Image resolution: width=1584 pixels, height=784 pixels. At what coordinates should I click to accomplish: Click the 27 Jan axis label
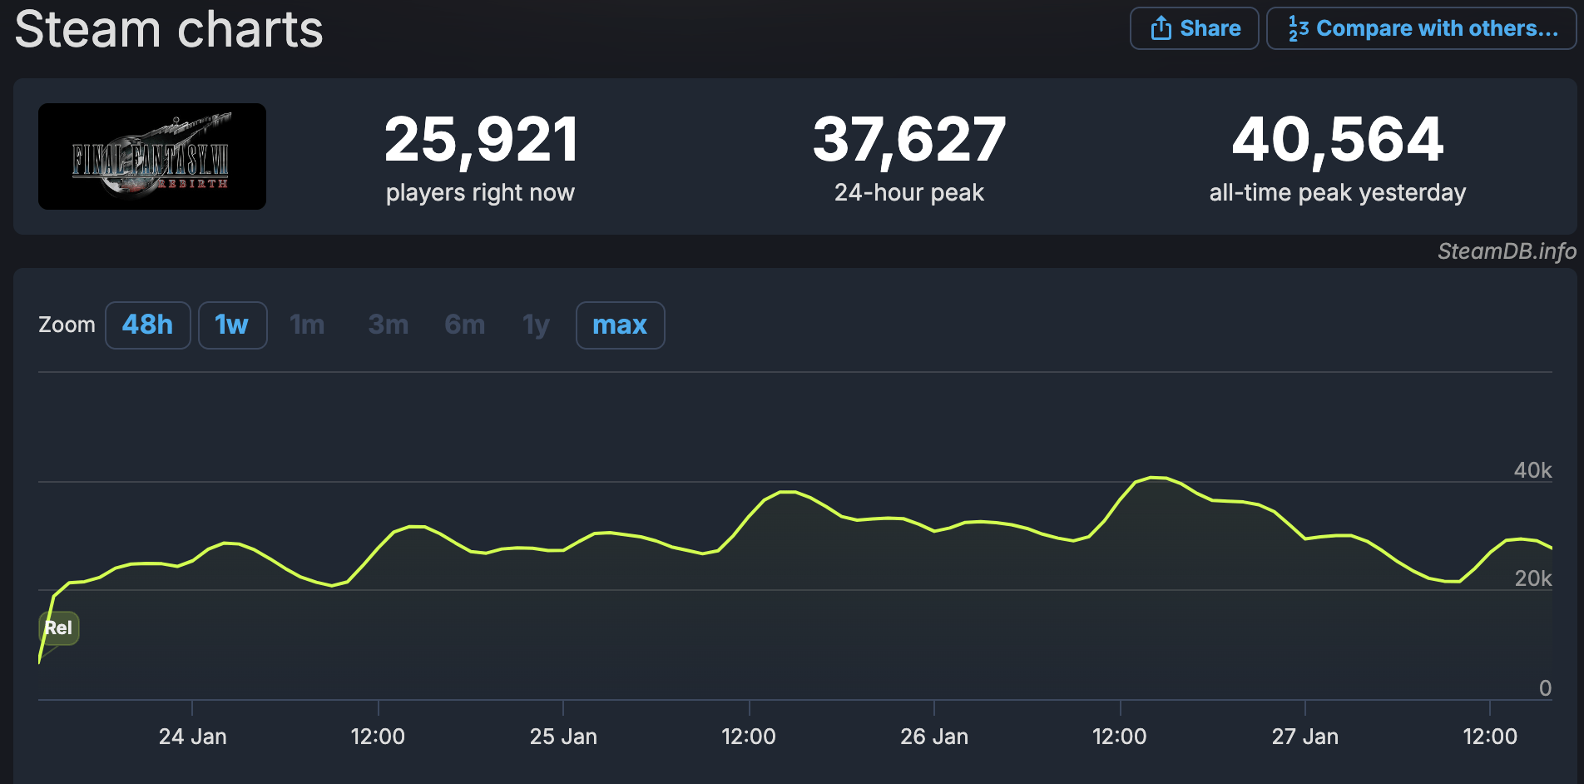coord(1305,737)
